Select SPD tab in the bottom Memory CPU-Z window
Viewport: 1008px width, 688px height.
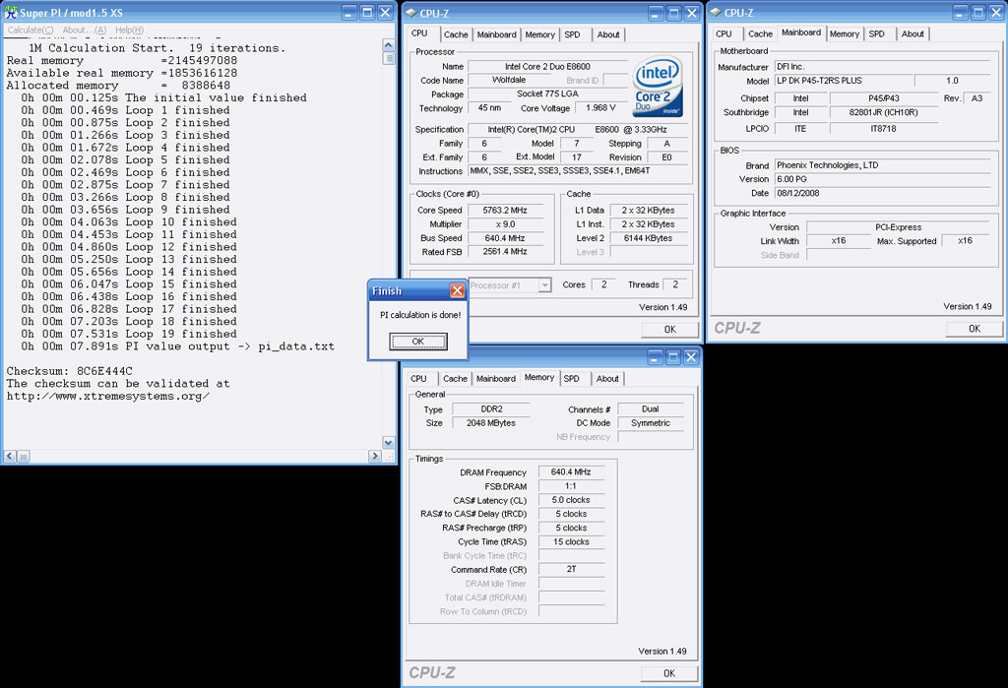[572, 379]
